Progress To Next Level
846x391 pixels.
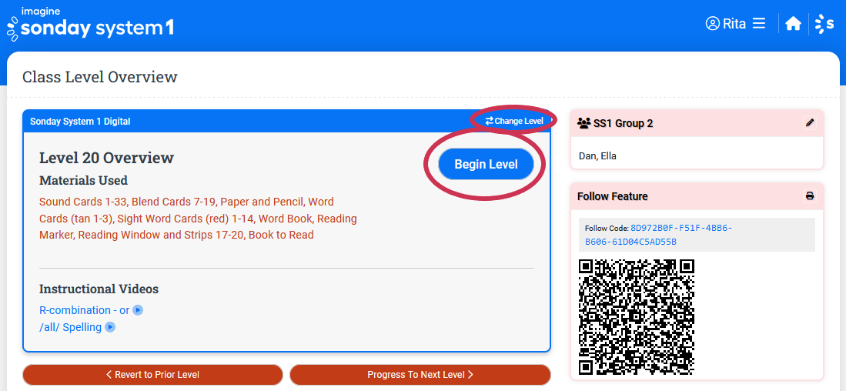pos(420,374)
